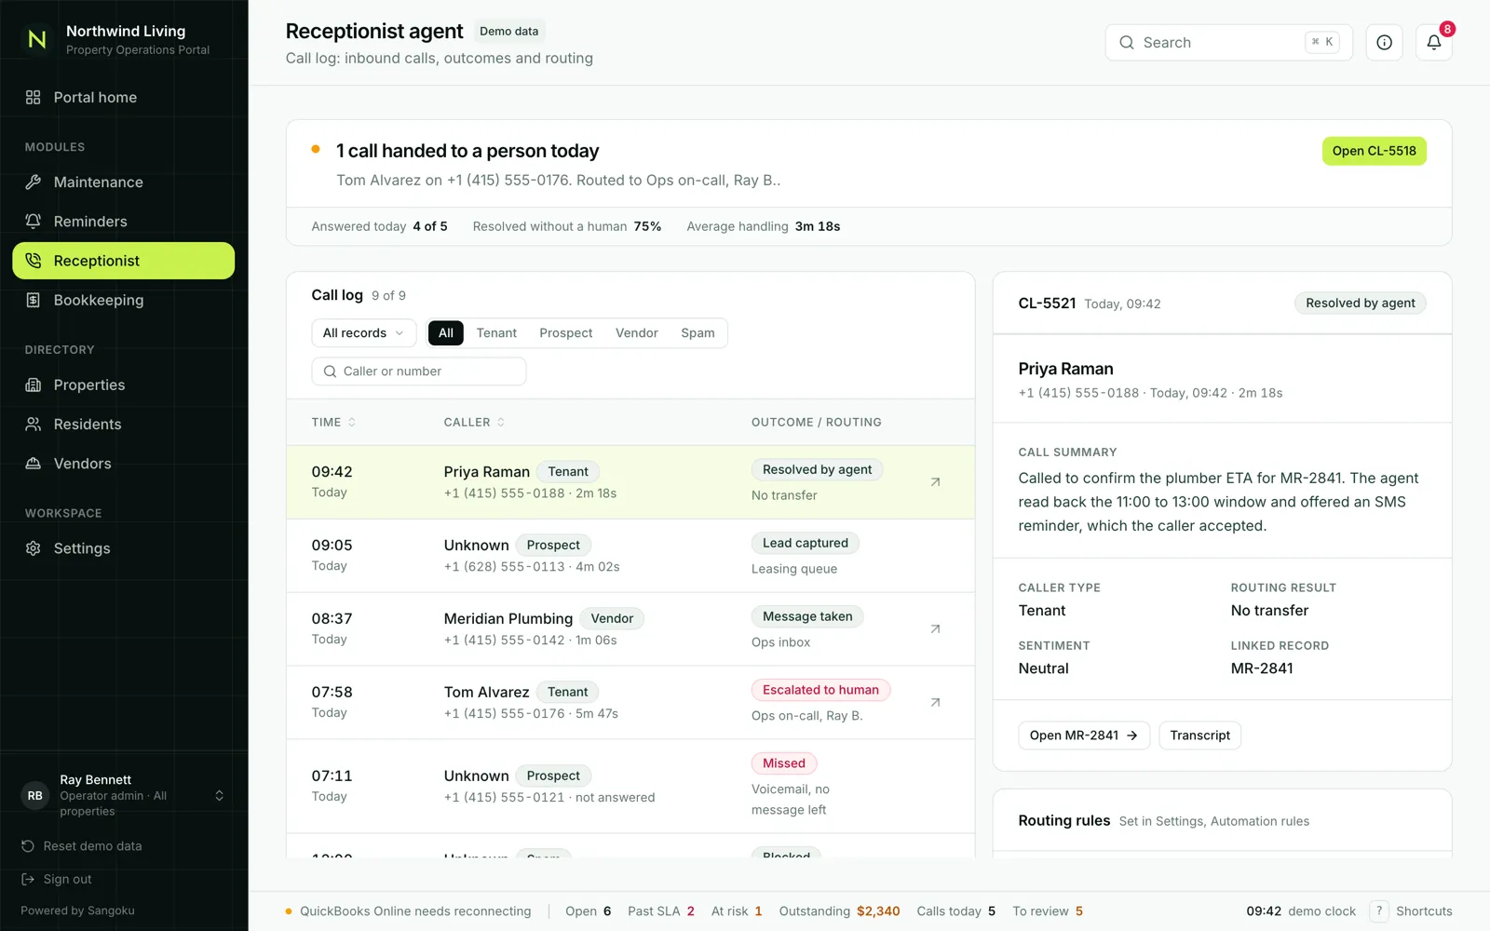Click the Settings gear icon
Screen dimensions: 1490x931
click(x=34, y=548)
